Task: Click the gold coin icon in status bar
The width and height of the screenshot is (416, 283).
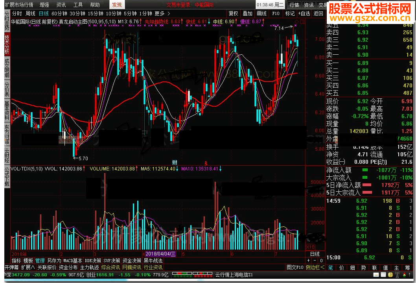Action: (x=390, y=275)
